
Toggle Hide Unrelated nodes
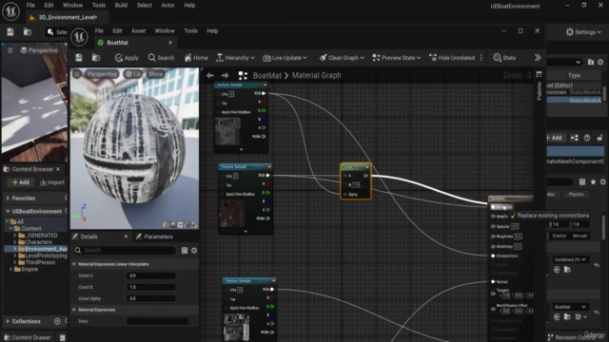point(452,58)
